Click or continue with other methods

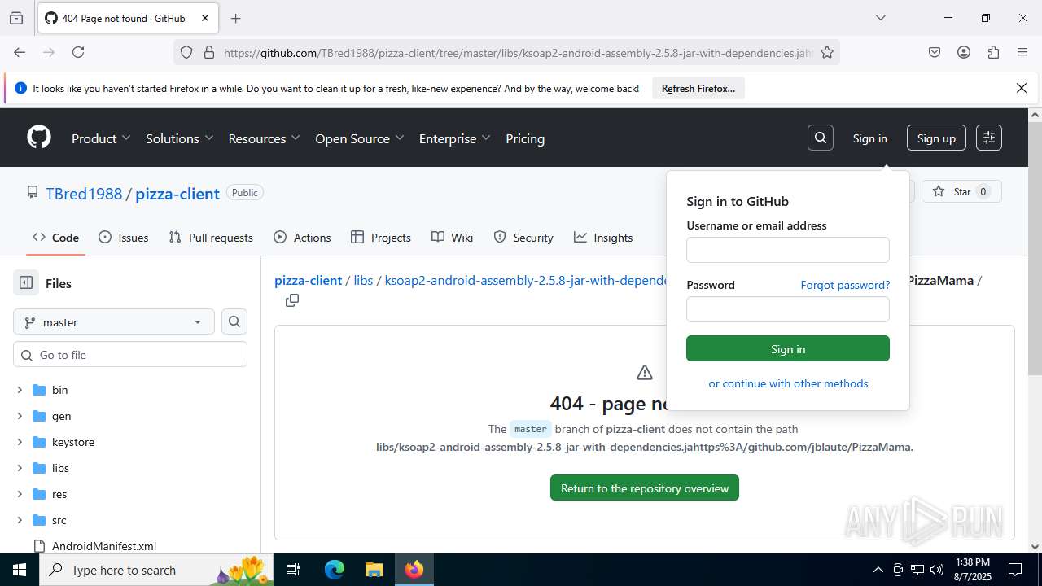pyautogui.click(x=788, y=383)
